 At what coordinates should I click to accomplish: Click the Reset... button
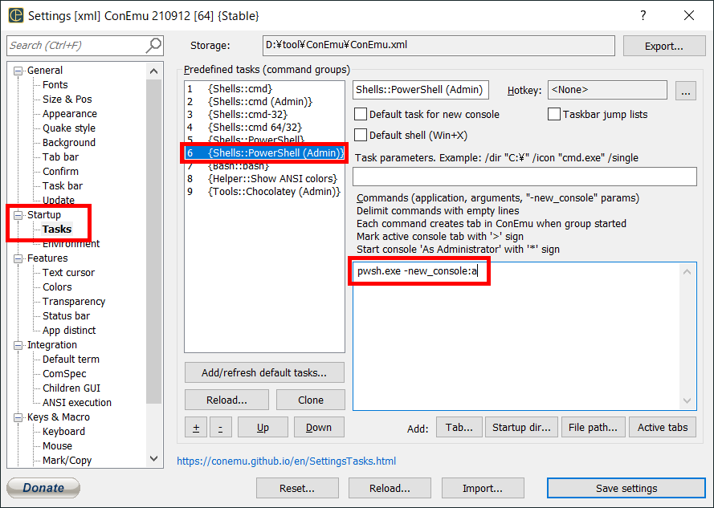coord(297,489)
